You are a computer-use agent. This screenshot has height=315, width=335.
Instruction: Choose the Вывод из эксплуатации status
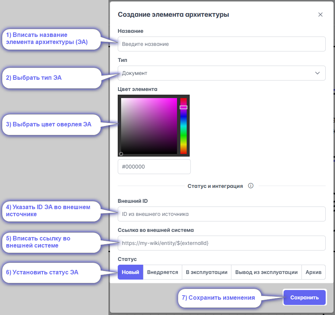click(x=266, y=272)
